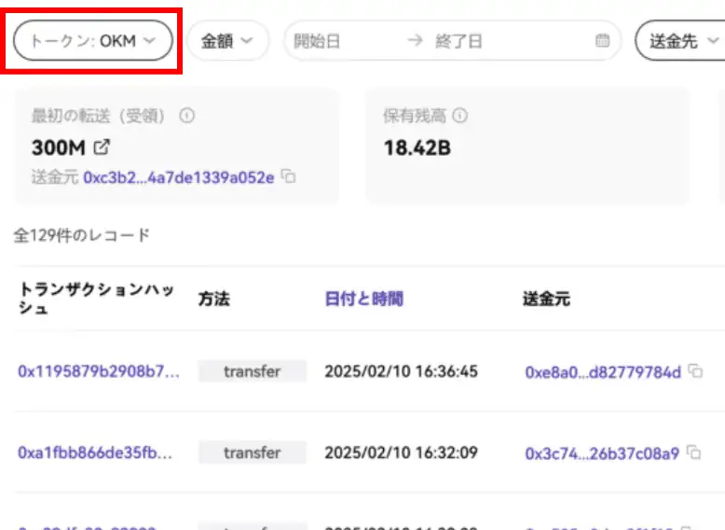Select the トランザクションハッシュ column header
Screen dimensions: 725x530
(96, 299)
